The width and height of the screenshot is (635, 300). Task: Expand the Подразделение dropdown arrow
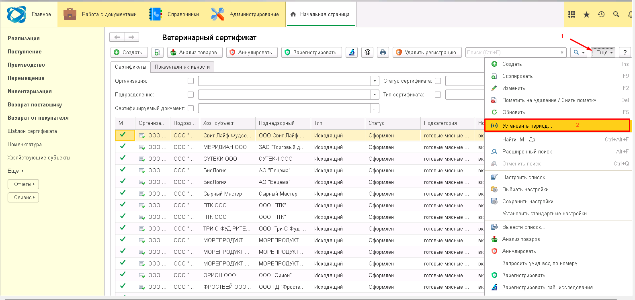pos(375,95)
